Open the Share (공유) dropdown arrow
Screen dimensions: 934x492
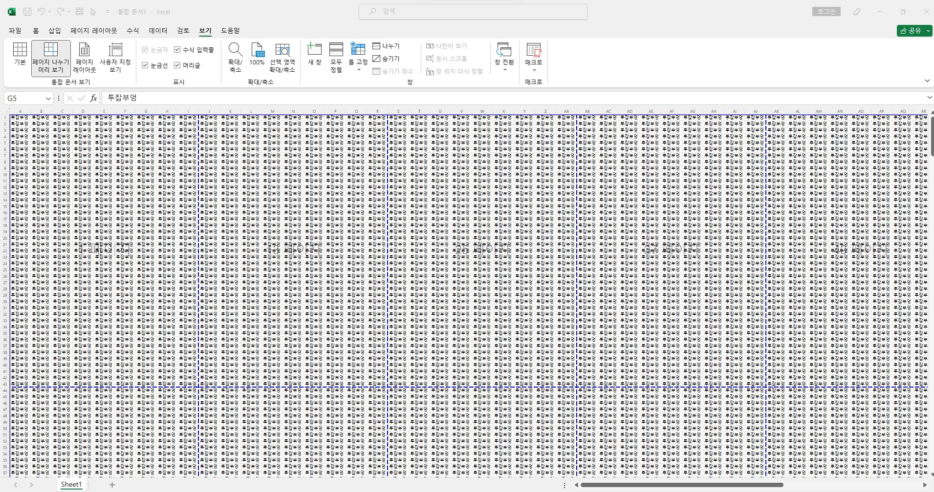click(x=928, y=31)
